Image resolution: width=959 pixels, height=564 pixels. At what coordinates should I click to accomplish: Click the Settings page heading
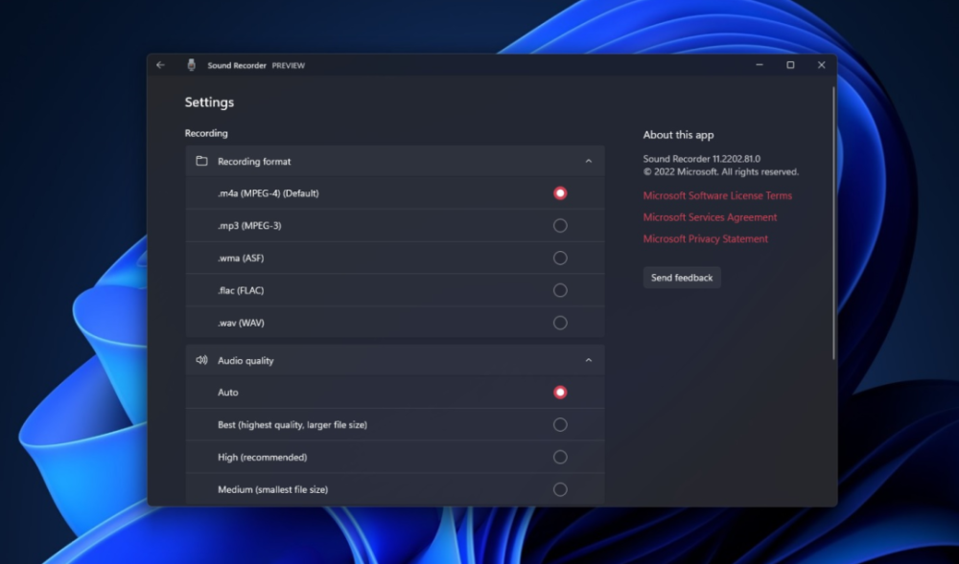209,102
